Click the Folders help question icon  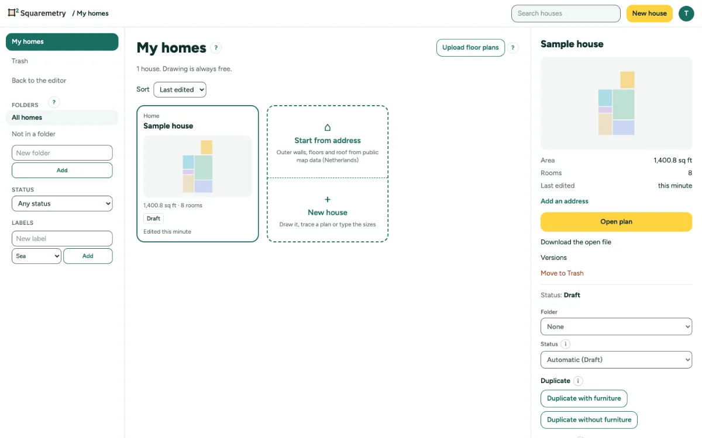tap(54, 102)
